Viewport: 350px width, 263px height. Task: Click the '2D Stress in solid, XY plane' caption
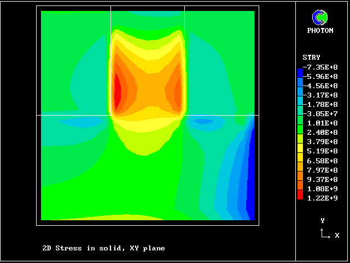point(103,248)
